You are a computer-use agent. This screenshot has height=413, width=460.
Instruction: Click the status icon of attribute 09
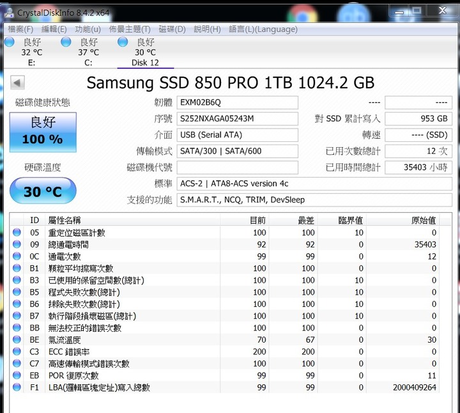(x=17, y=244)
